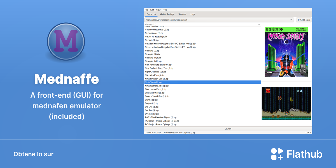This screenshot has width=336, height=168.
Task: Click the version 1.26.1 status label
Action: (308, 132)
